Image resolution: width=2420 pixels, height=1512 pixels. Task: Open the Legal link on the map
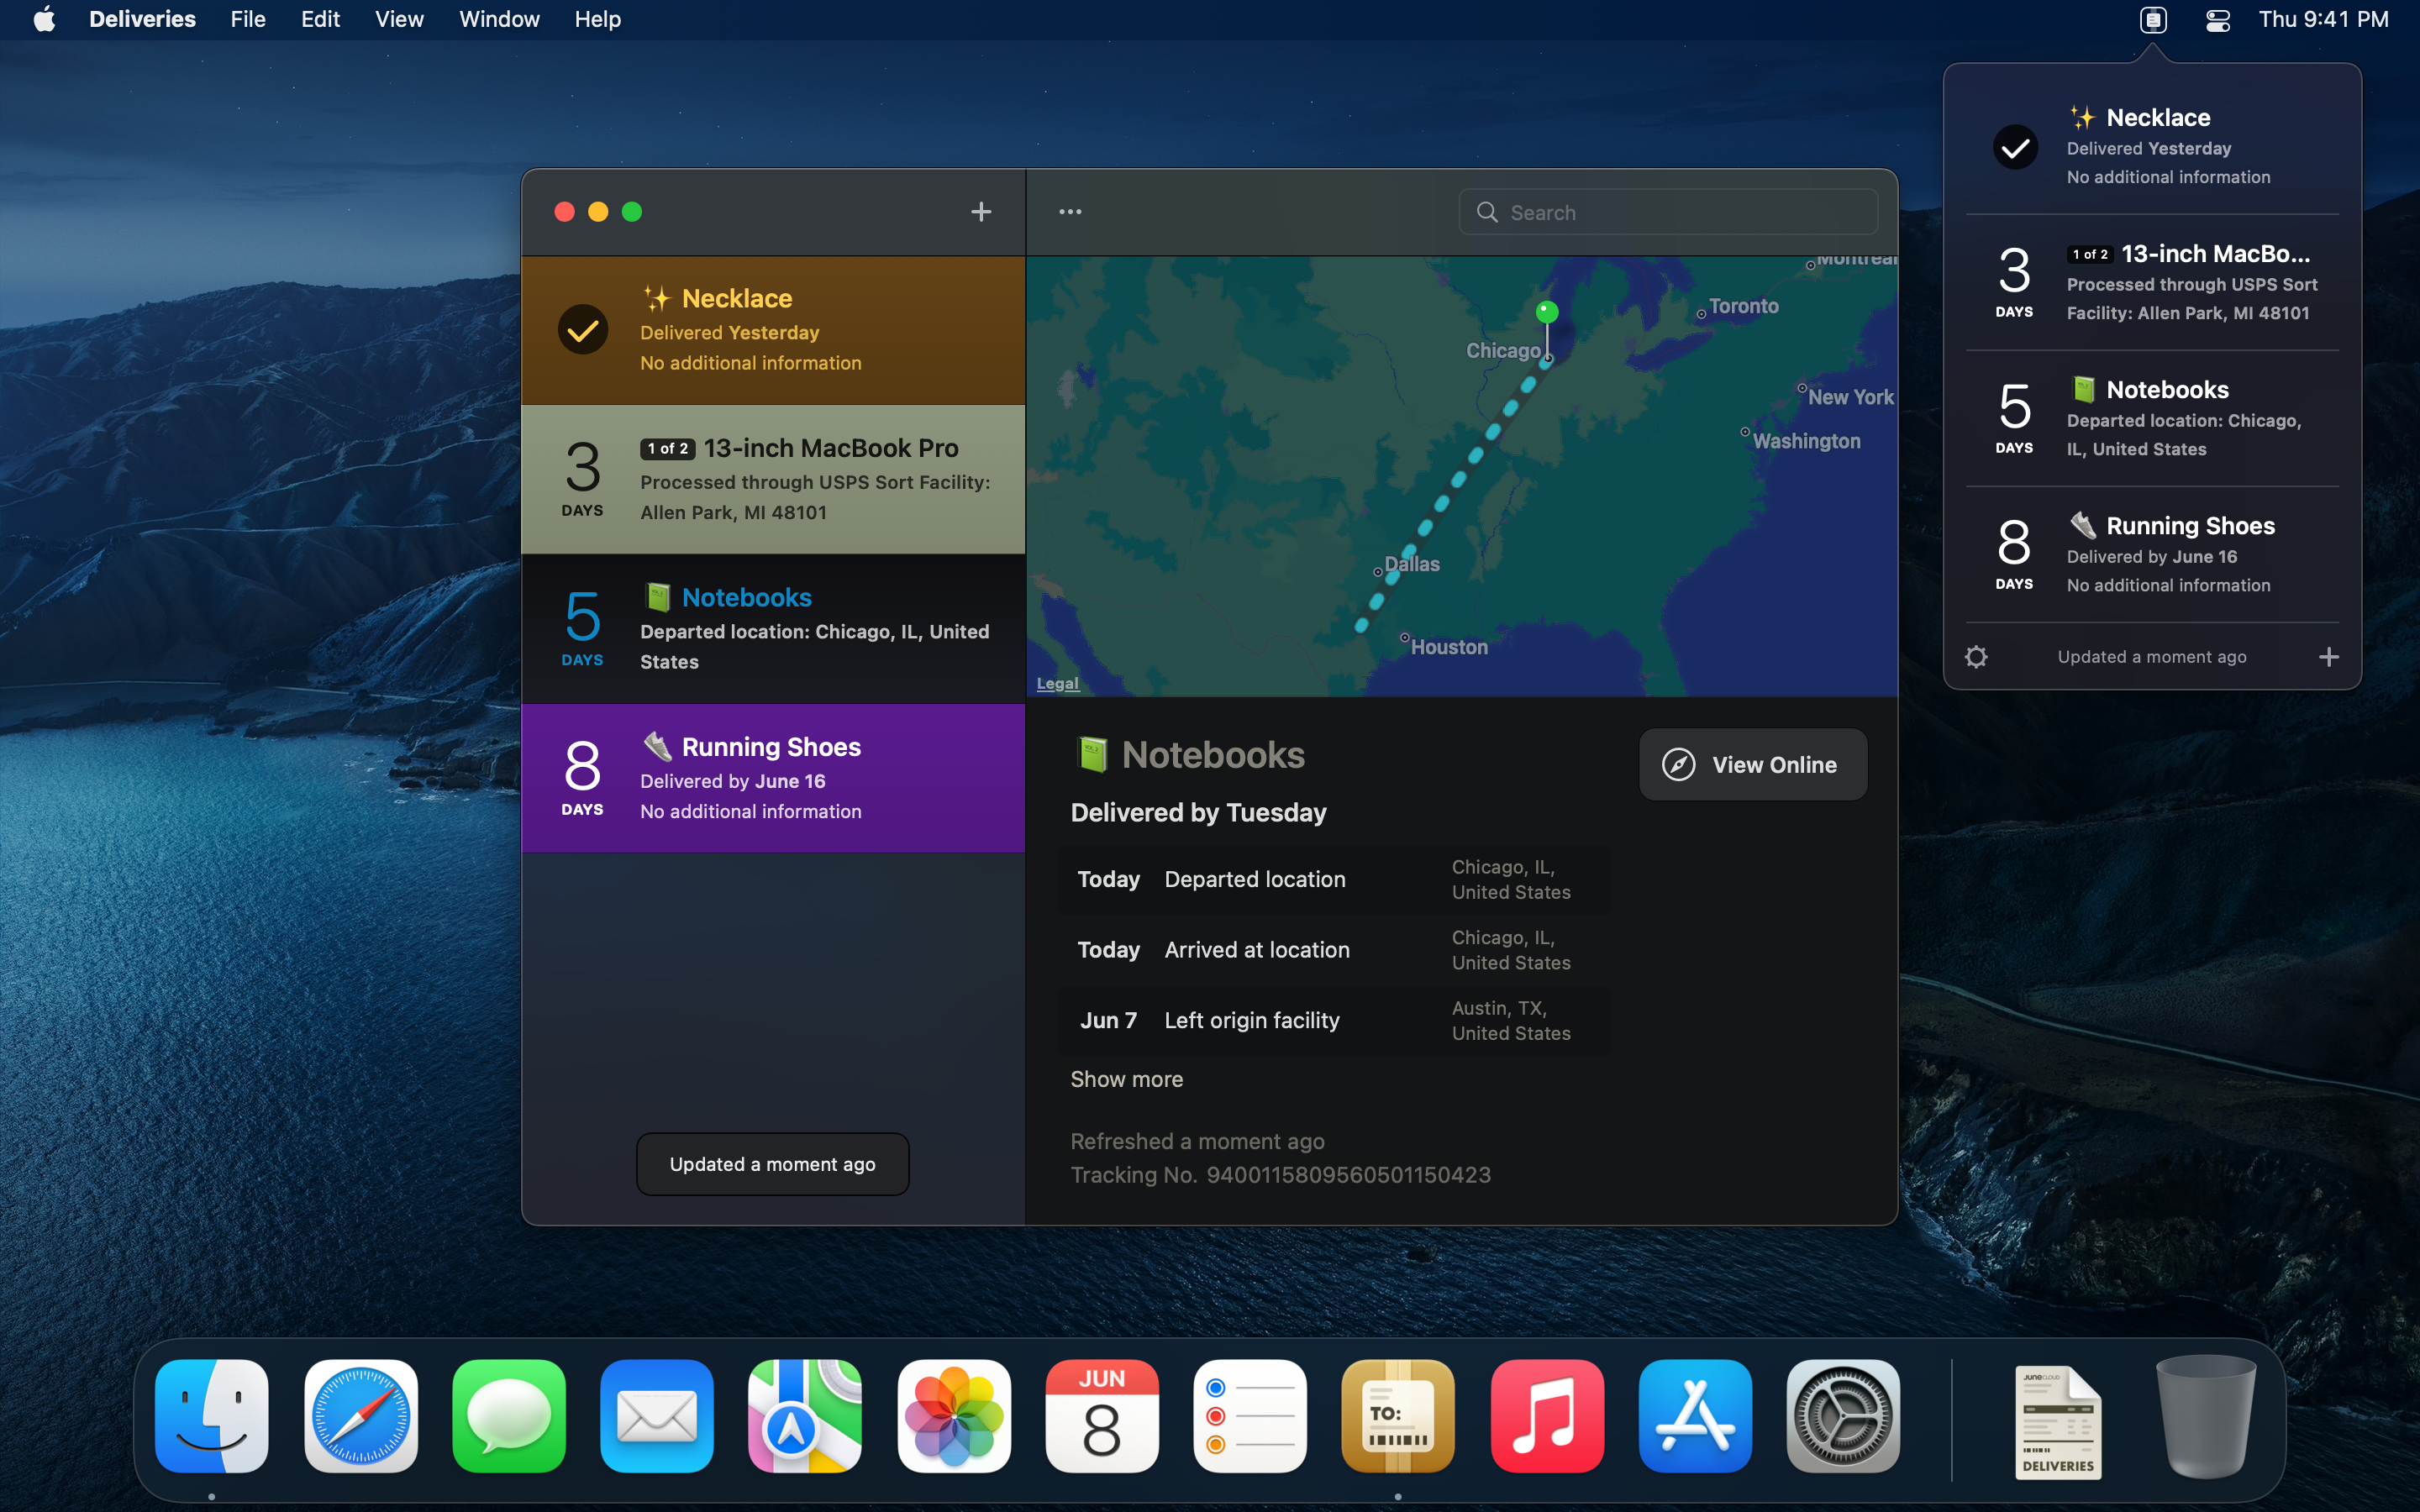pos(1057,684)
